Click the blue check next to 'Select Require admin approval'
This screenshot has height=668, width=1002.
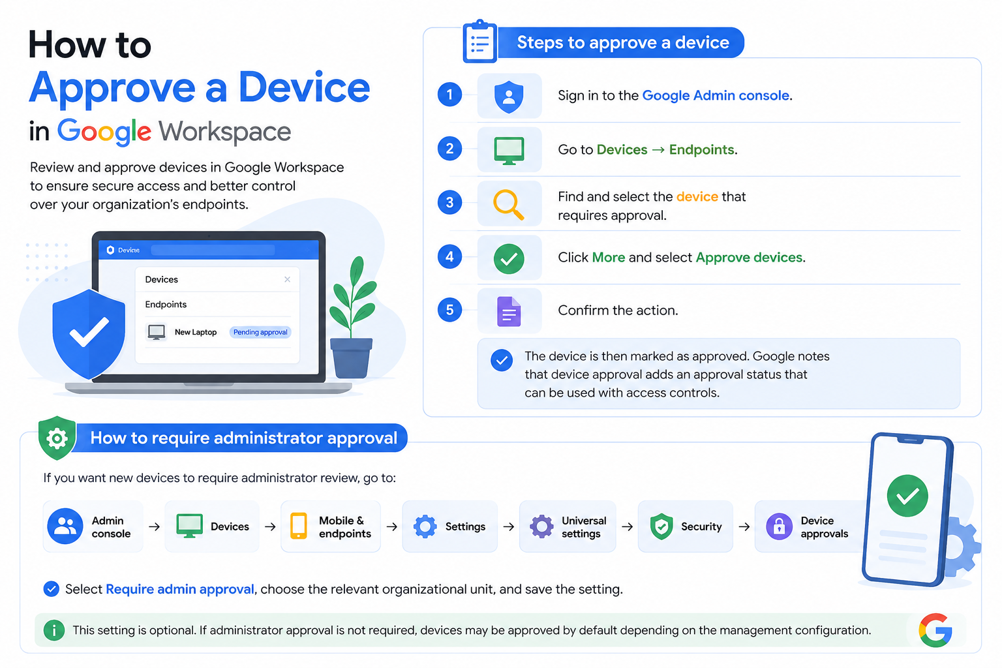click(51, 589)
